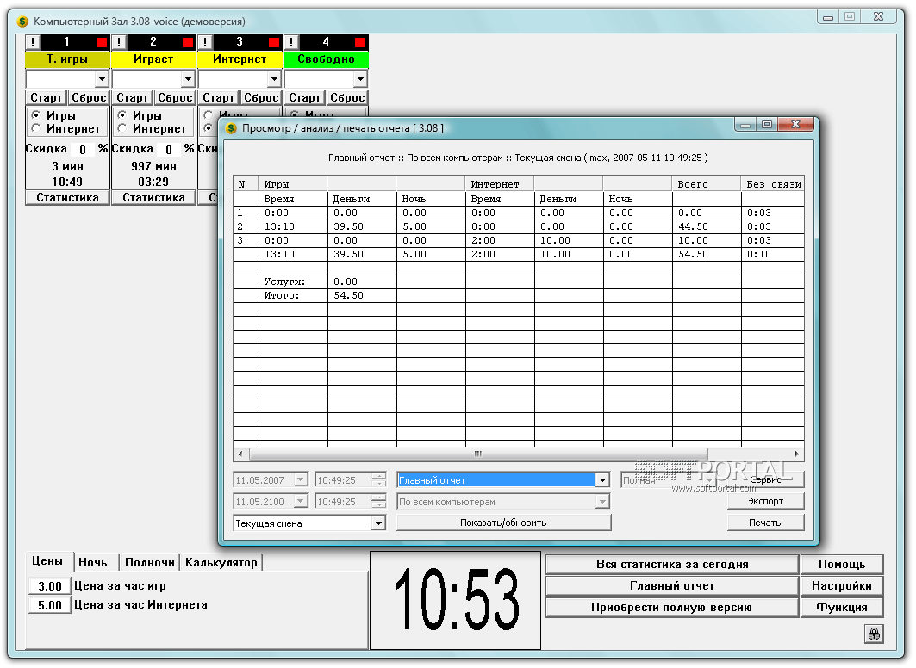
Task: Open the Калькулятор tab
Action: (221, 562)
